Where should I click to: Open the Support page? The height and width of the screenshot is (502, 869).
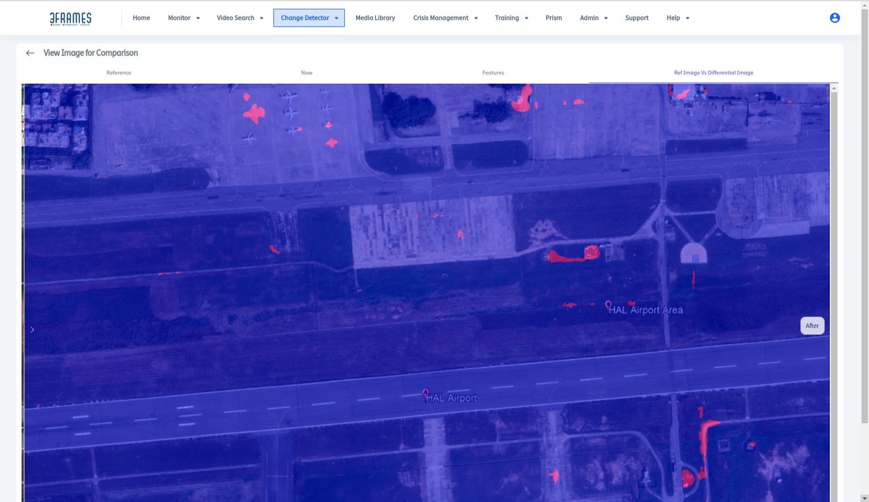636,18
